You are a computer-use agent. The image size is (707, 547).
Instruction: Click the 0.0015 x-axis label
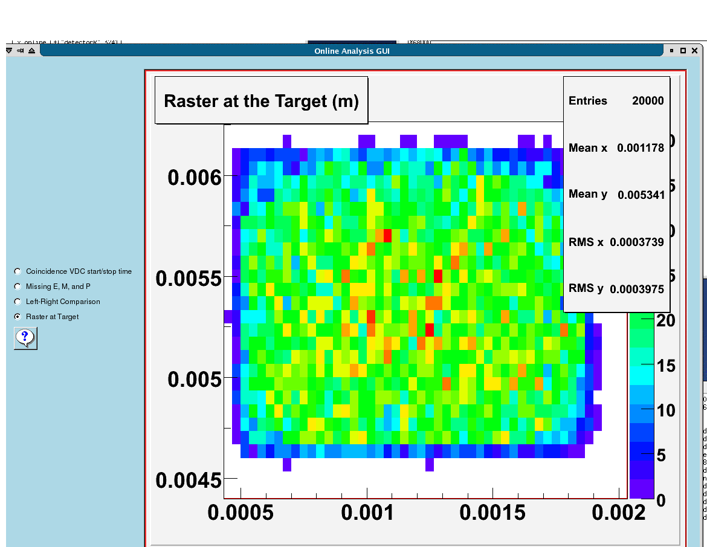(492, 513)
